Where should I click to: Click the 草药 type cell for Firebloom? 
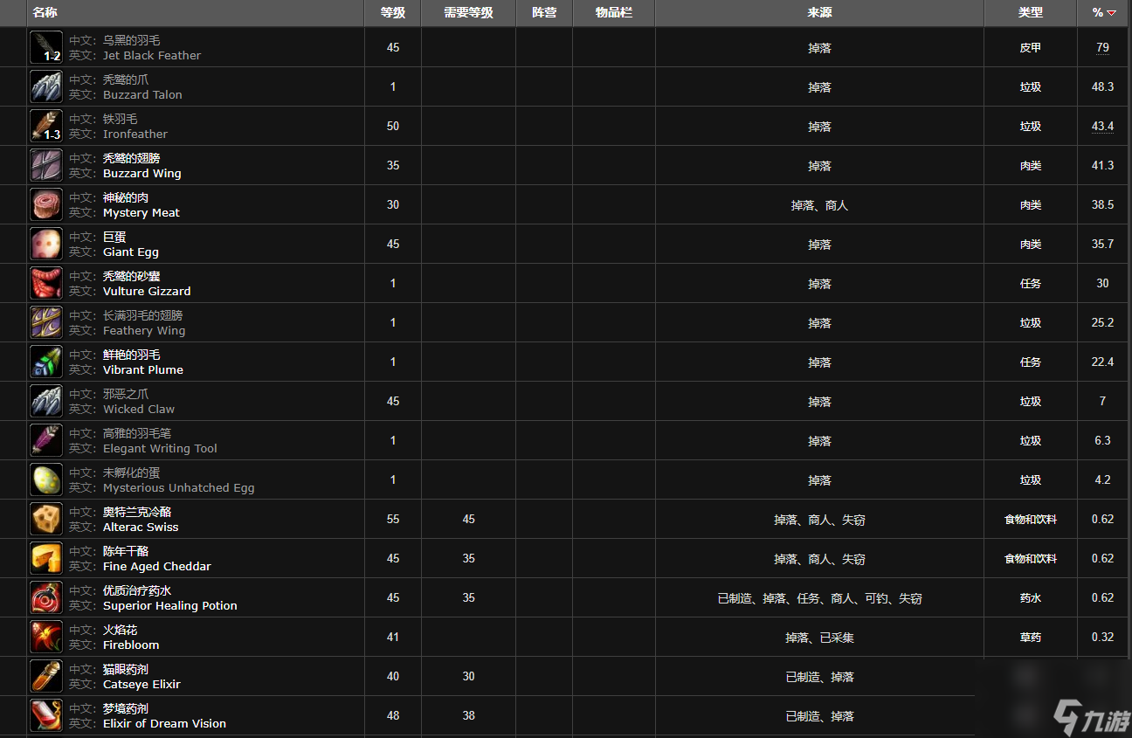pos(1031,638)
